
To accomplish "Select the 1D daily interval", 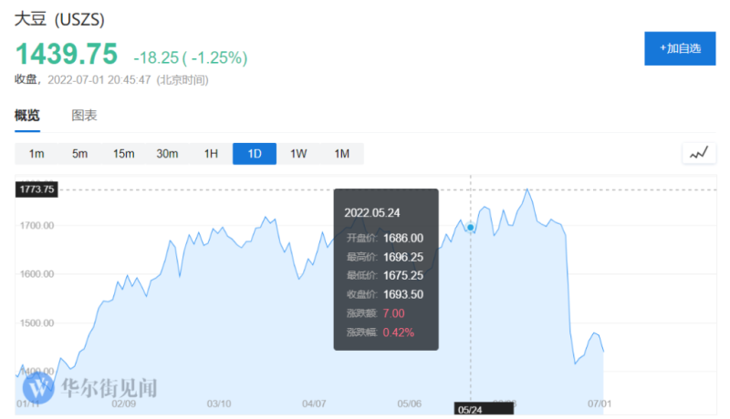I will 255,154.
